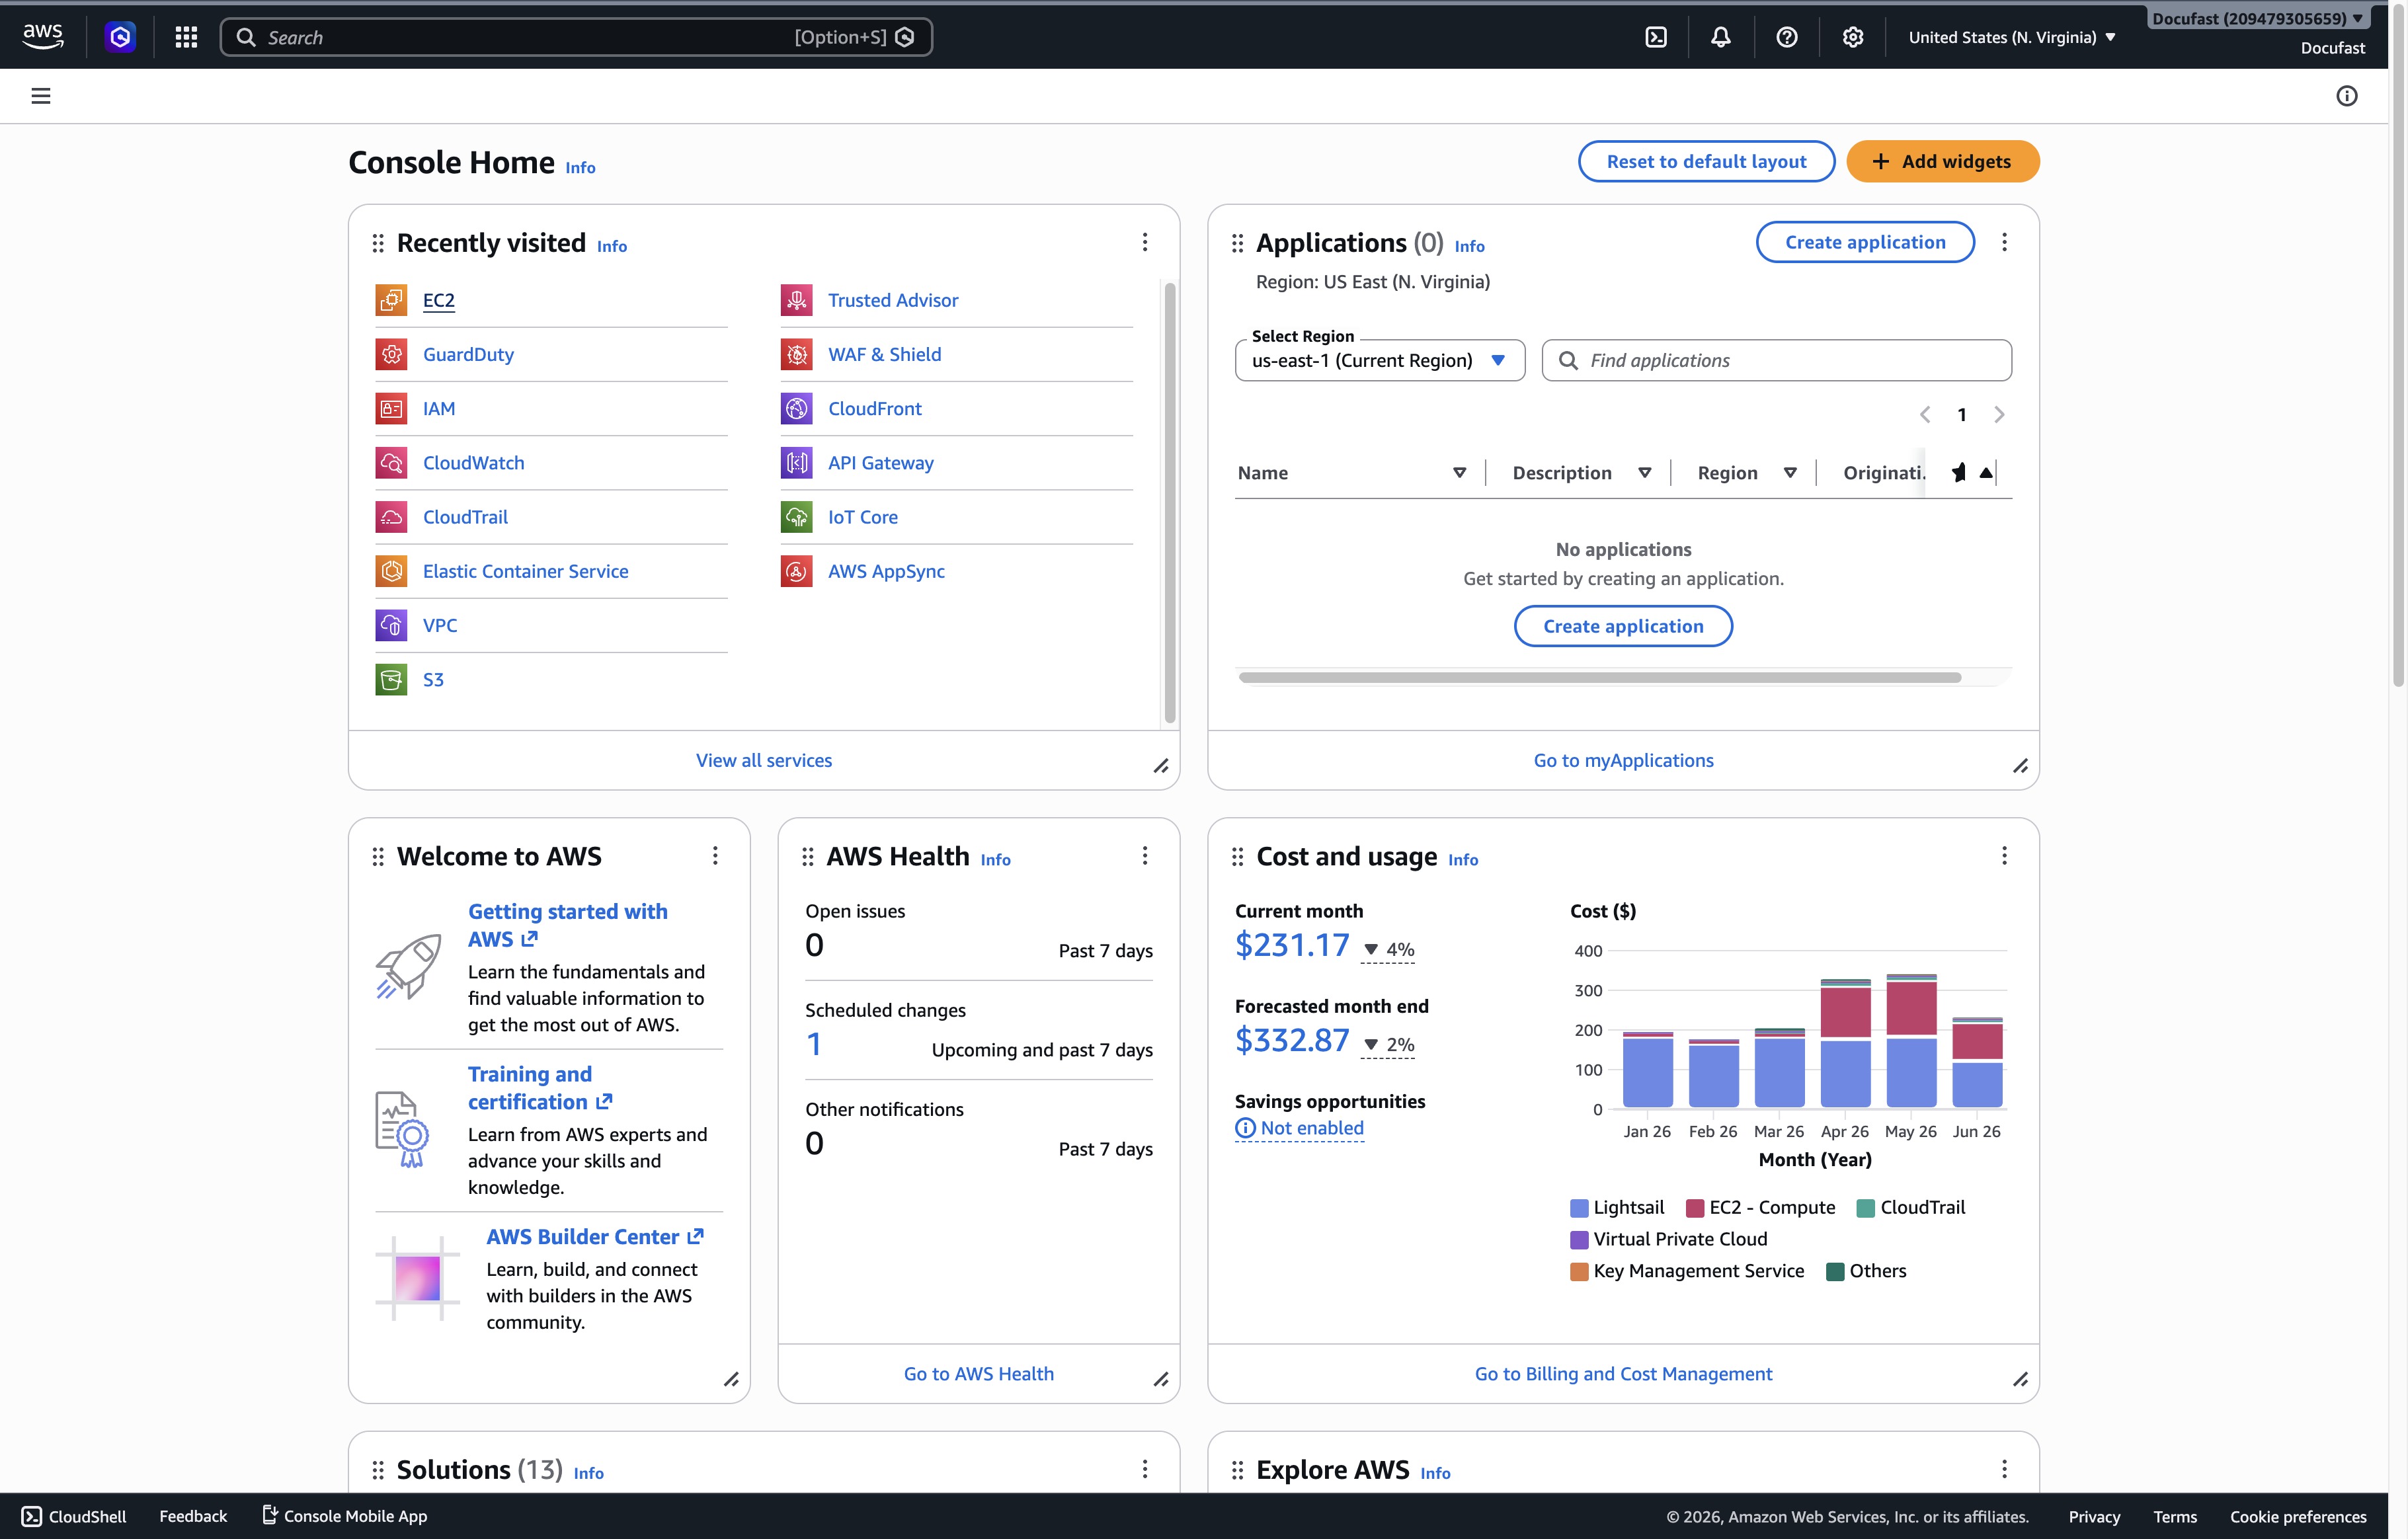Open Terms footer link
Viewport: 2408px width, 1539px height.
click(x=2175, y=1517)
